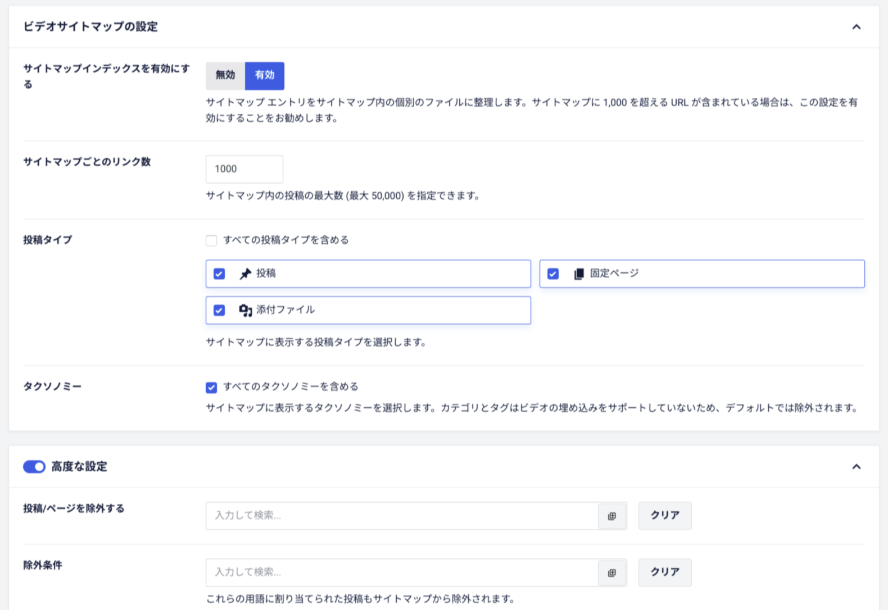Click the pages icon beside 固定ページ

579,274
